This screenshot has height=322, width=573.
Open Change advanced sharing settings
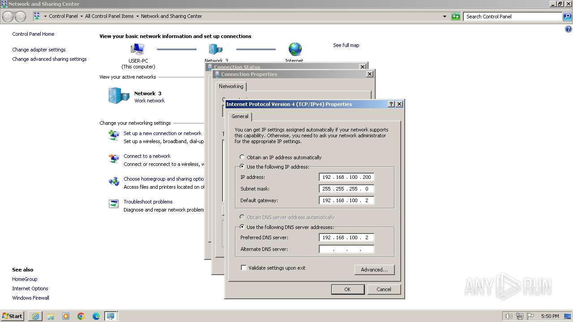[x=49, y=59]
